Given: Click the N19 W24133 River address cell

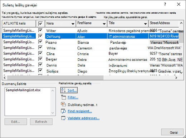Looking at the screenshot, I should (x=164, y=36).
